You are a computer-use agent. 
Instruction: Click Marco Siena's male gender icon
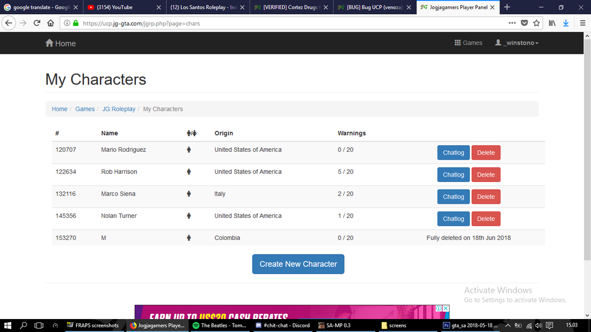[189, 194]
